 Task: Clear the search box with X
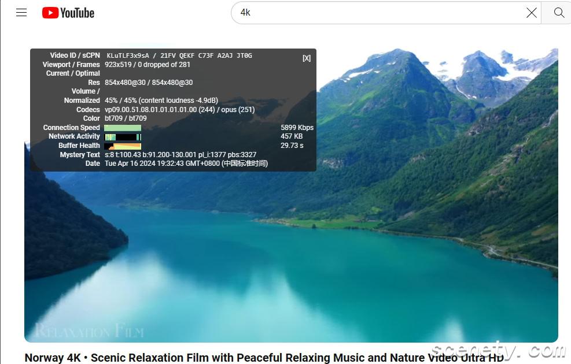point(531,13)
